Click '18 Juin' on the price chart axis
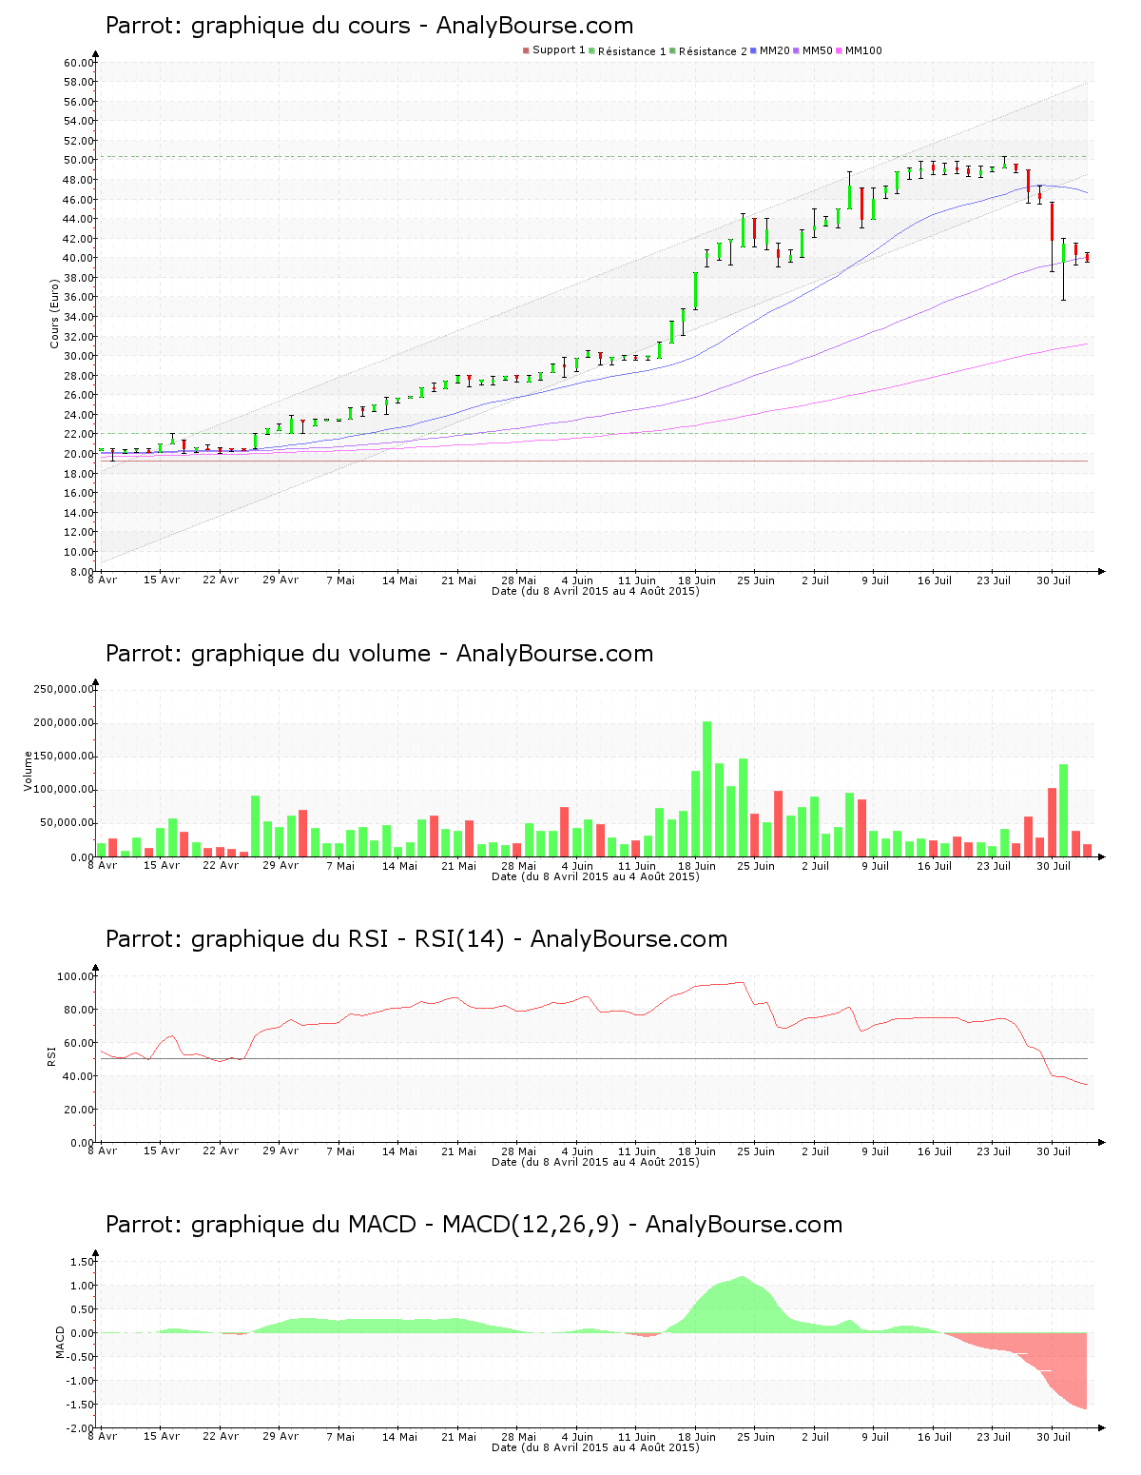Image resolution: width=1141 pixels, height=1475 pixels. click(697, 580)
